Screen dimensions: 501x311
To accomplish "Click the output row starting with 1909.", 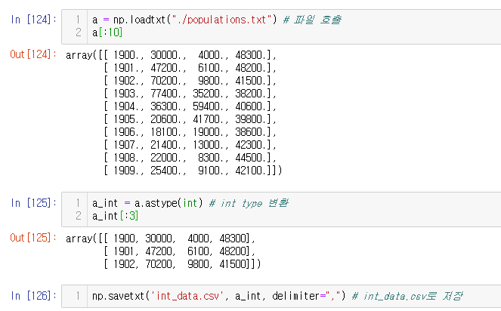I will [x=193, y=170].
